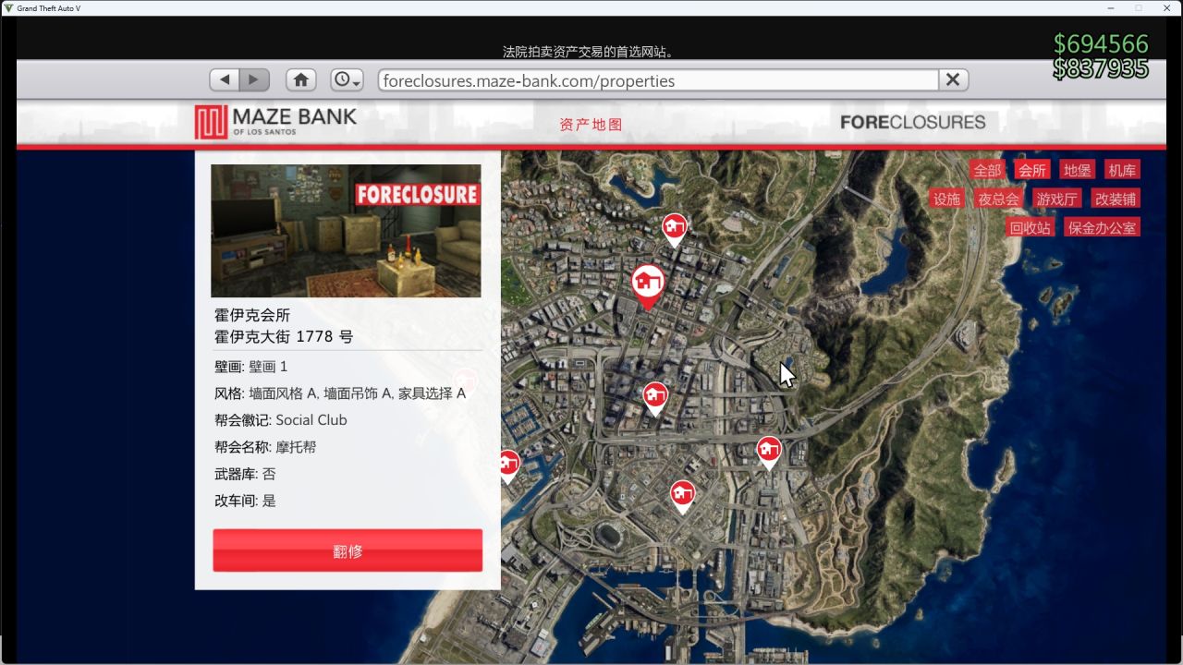Click the Maze Bank logo
The height and width of the screenshot is (665, 1183).
275,121
